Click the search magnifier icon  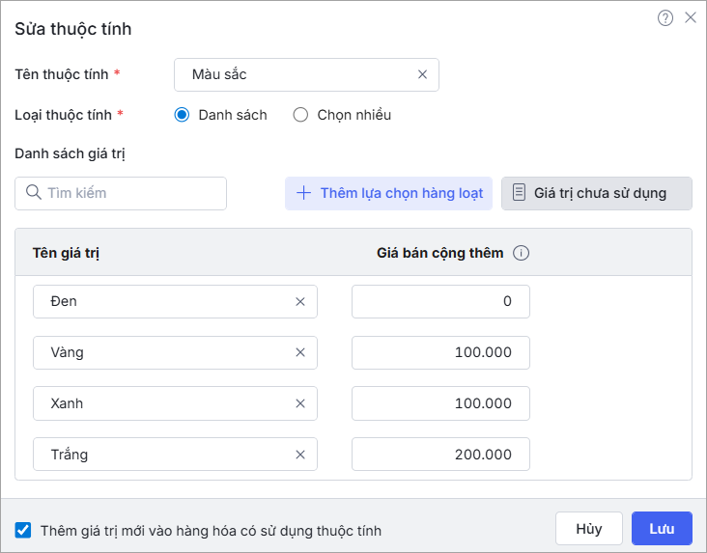pos(34,193)
